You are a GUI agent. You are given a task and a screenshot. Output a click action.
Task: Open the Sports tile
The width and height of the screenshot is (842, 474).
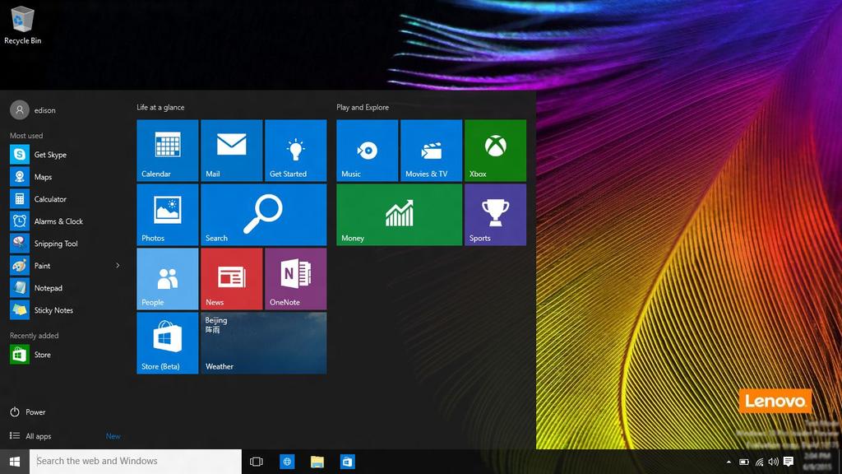[495, 215]
